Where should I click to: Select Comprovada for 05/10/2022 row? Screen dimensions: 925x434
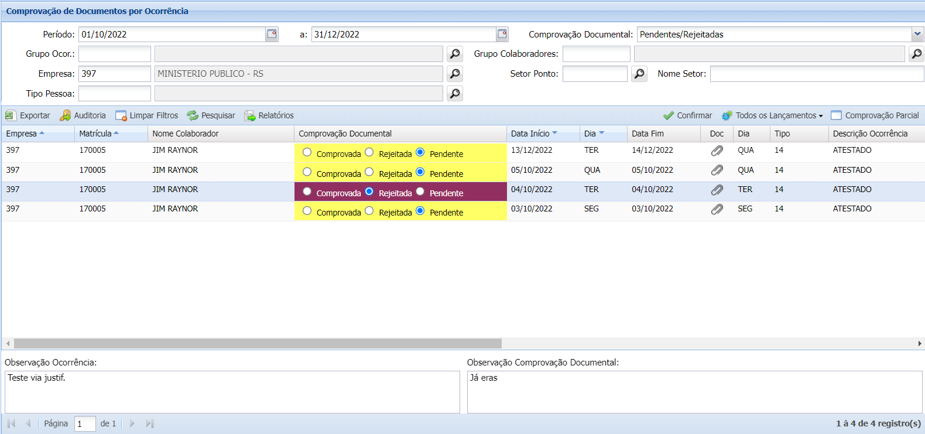point(307,172)
